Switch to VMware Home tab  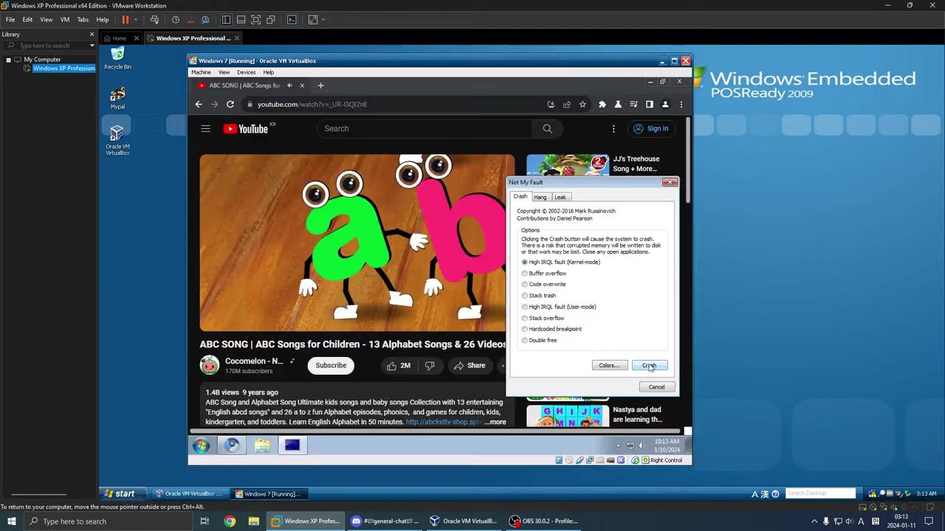pyautogui.click(x=115, y=38)
